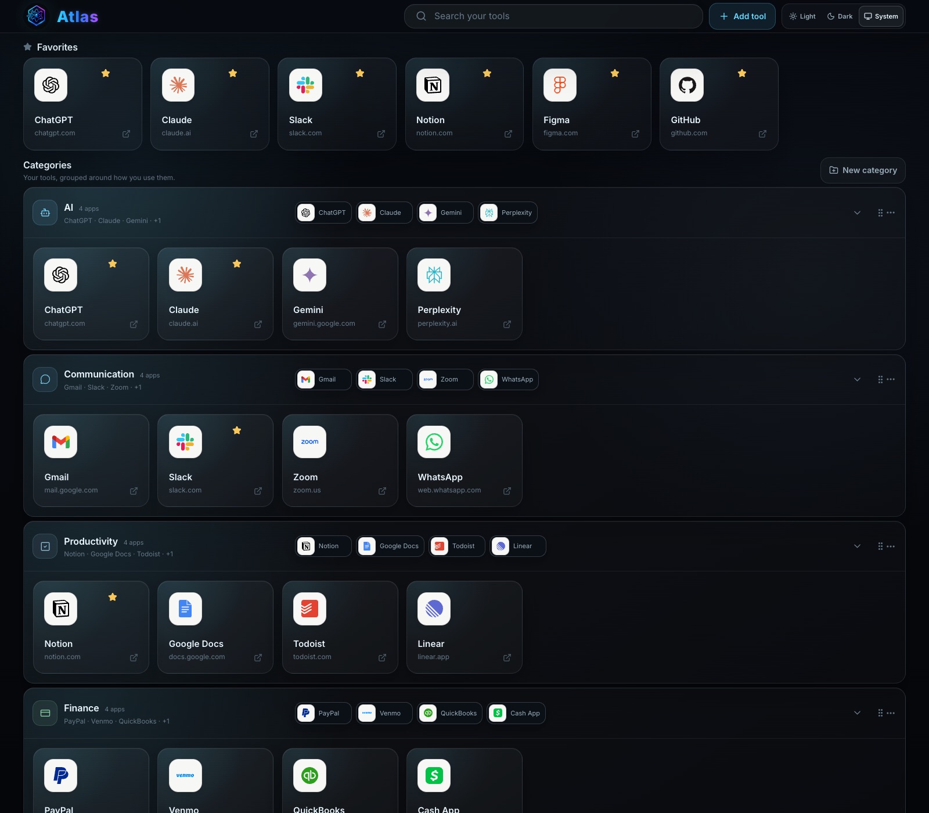This screenshot has width=929, height=813.
Task: Click the Linear logo on its card
Action: [x=434, y=609]
